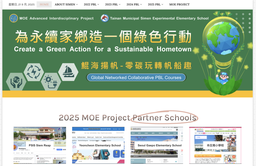The height and width of the screenshot is (166, 256).
Task: Open the 2025 PBL menu item
Action: coord(155,4)
